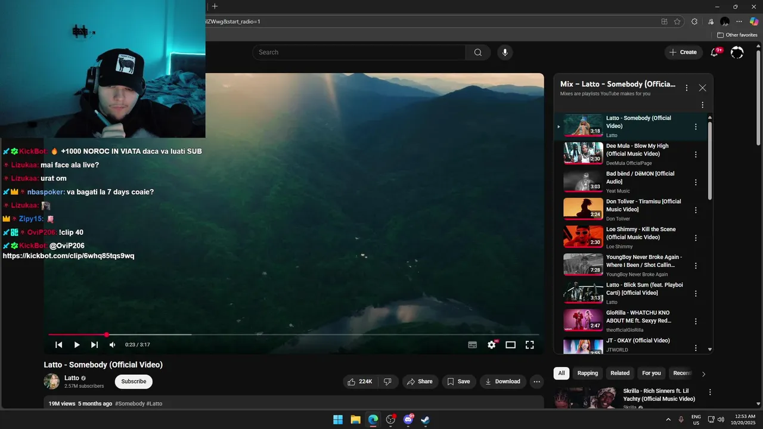Image resolution: width=763 pixels, height=429 pixels.
Task: Click the #Somebody hashtag
Action: click(x=130, y=403)
